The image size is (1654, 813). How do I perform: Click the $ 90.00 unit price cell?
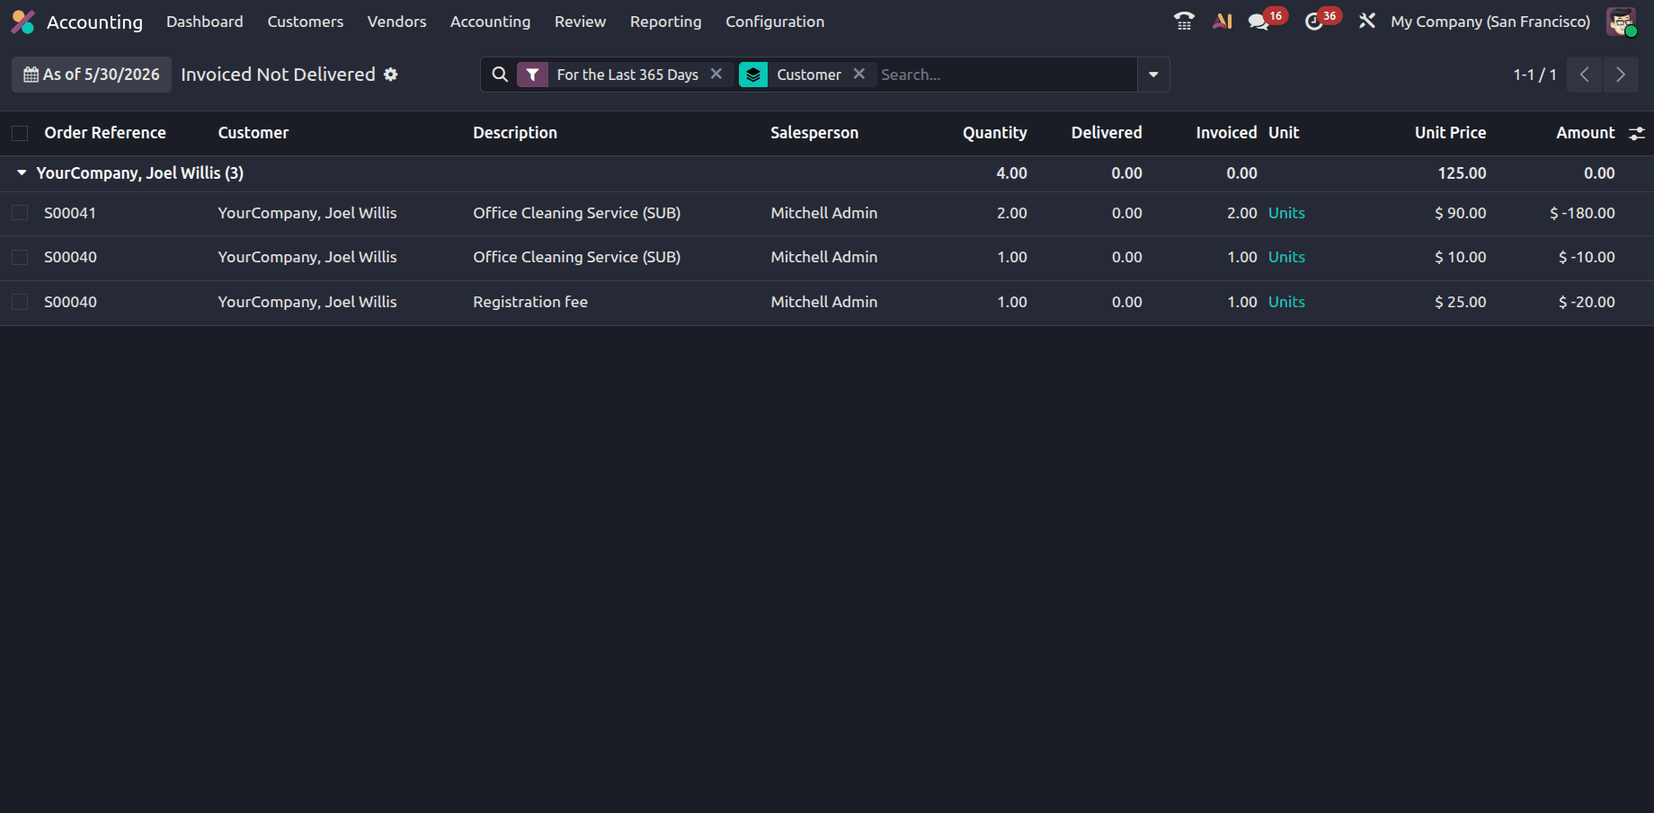[1461, 213]
